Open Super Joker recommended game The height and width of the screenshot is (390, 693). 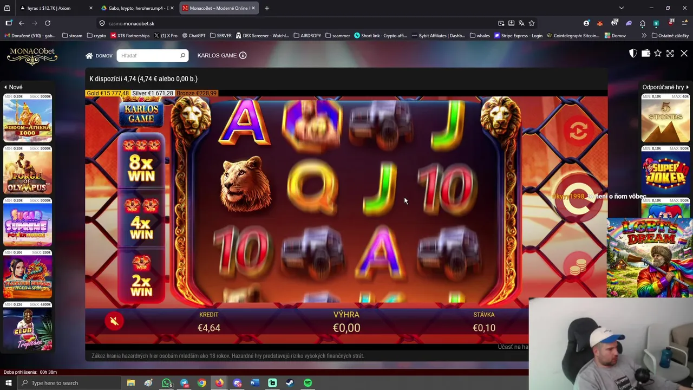click(x=665, y=170)
